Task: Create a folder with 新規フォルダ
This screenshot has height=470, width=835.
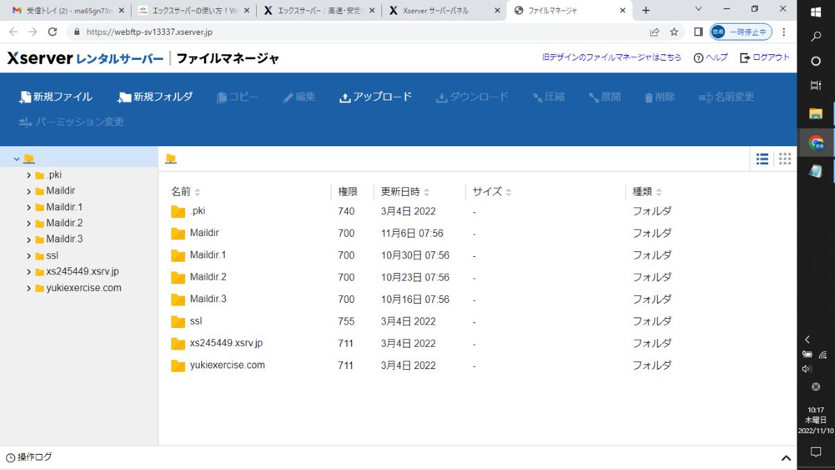Action: 155,97
